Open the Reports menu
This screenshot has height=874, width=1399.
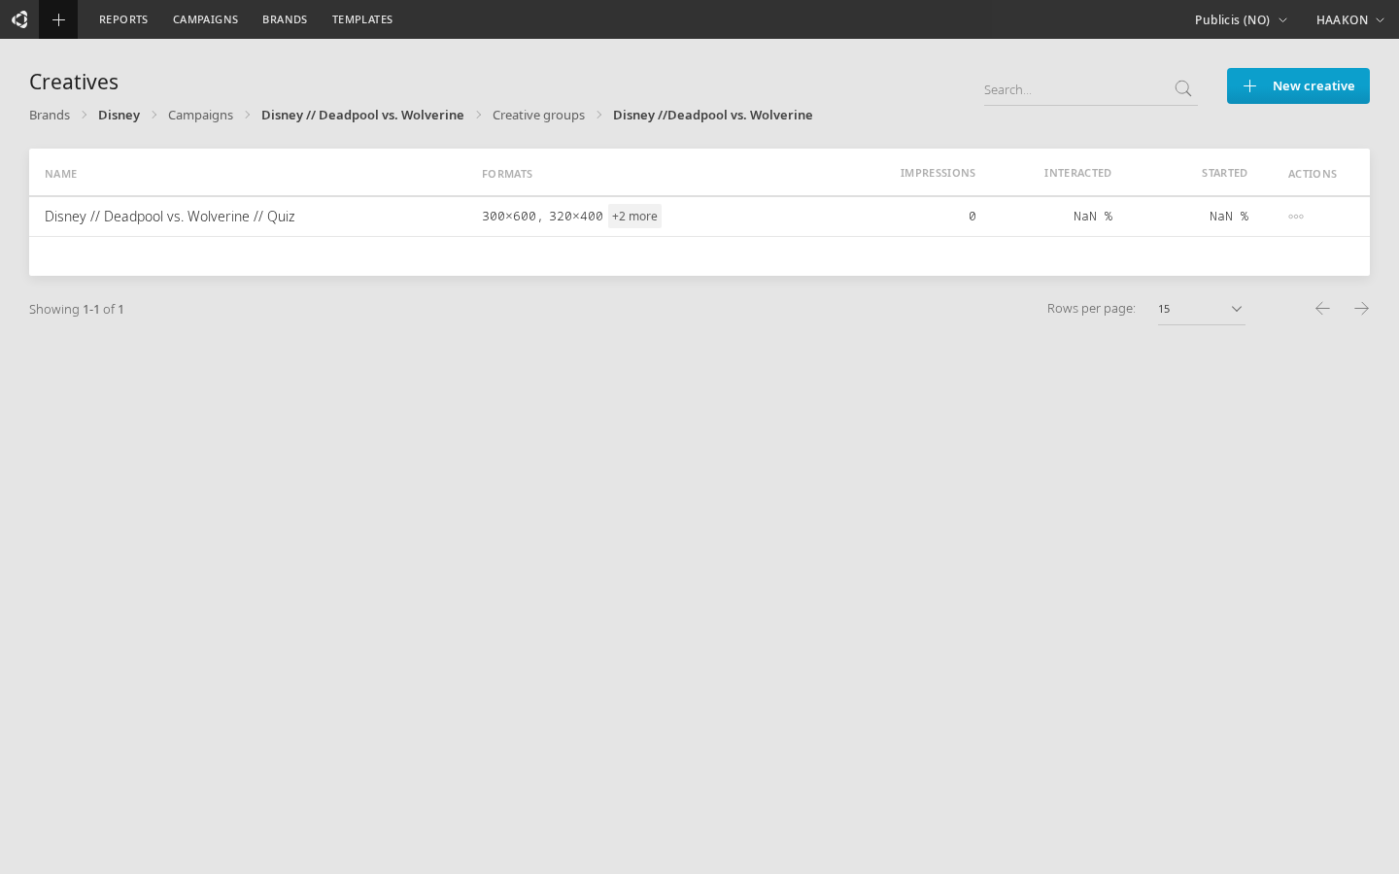click(123, 19)
